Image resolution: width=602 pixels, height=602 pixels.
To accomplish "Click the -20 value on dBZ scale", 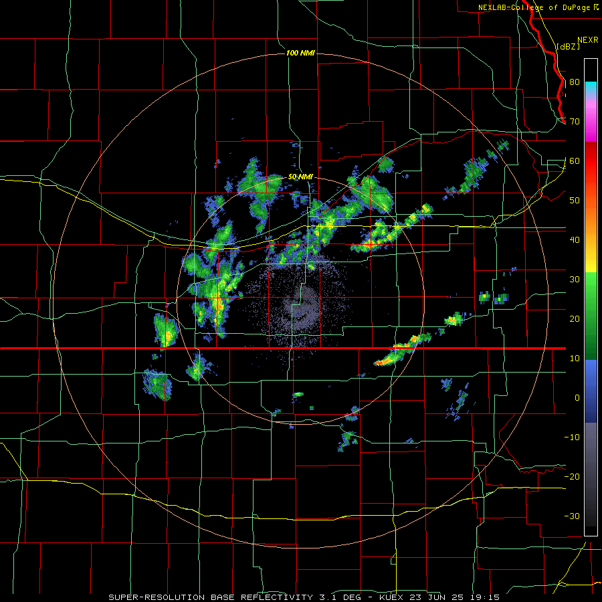I will point(572,476).
